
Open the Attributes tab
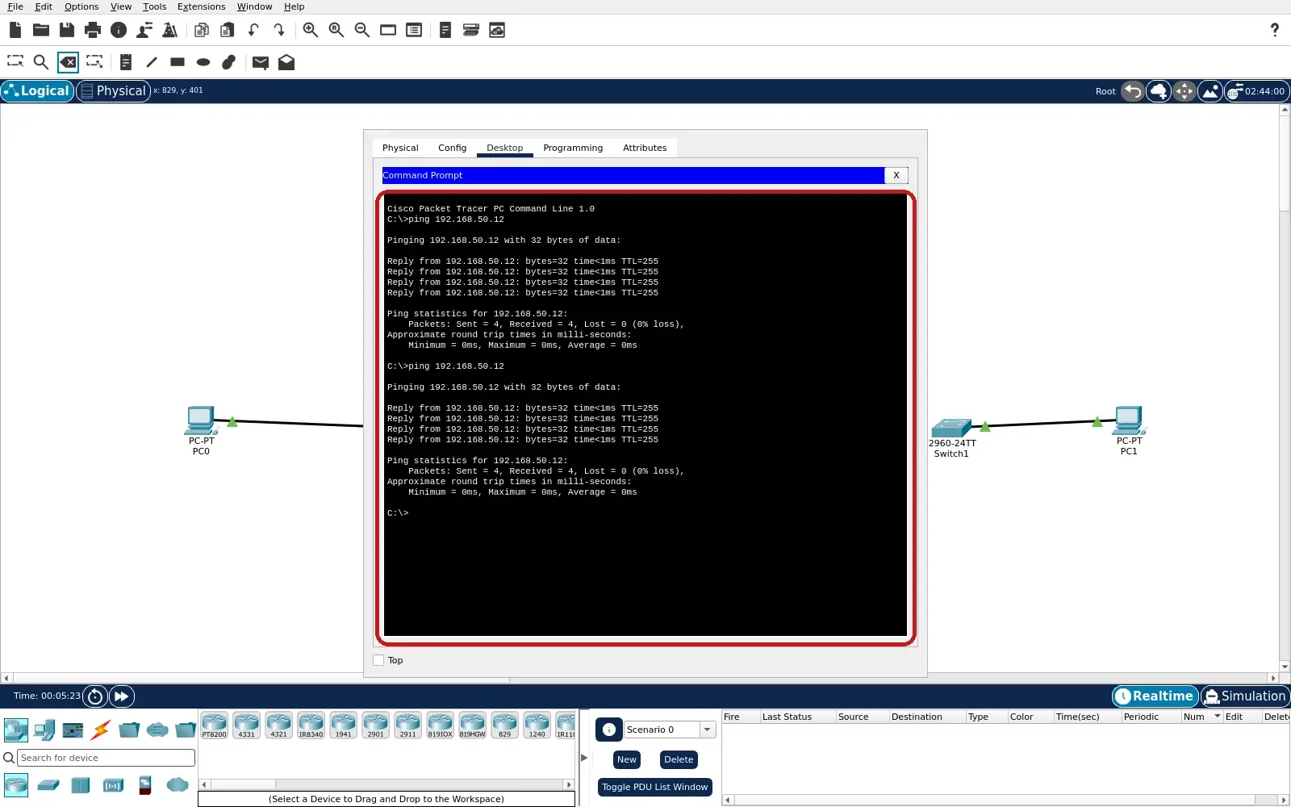[645, 148]
